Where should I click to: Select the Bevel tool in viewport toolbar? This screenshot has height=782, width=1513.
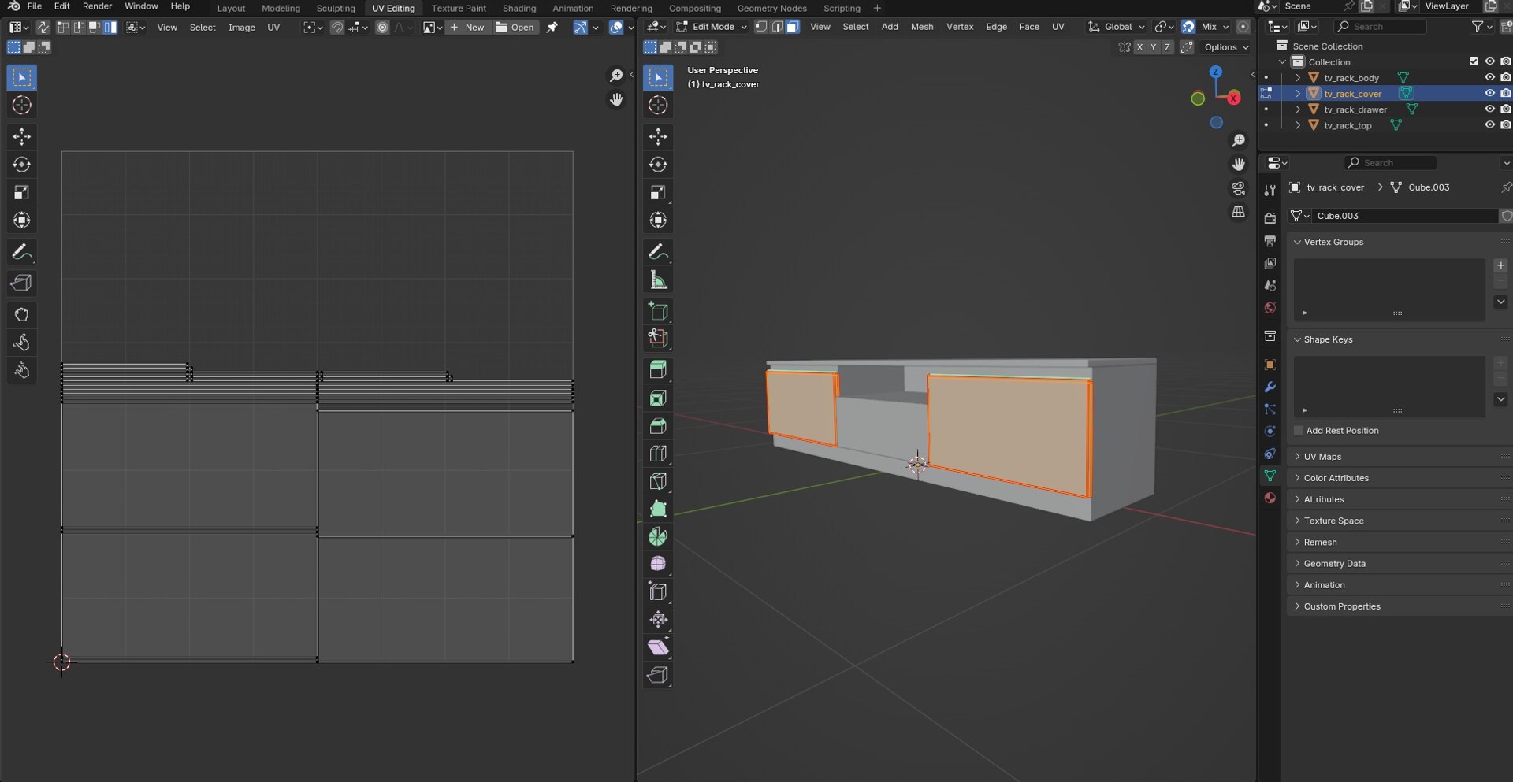pyautogui.click(x=658, y=426)
